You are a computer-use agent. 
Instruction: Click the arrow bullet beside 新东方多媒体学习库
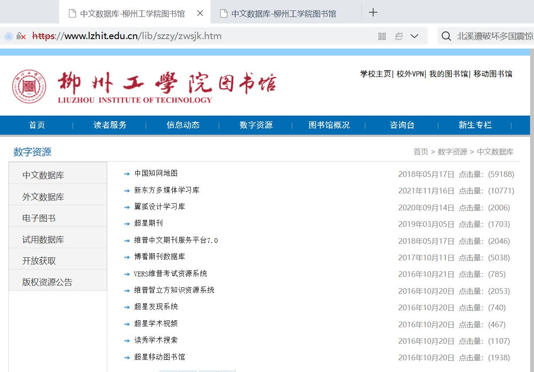pos(127,191)
